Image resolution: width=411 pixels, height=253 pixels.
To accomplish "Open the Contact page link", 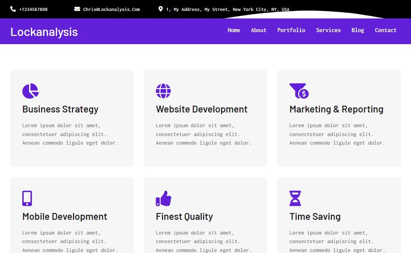I will 385,30.
